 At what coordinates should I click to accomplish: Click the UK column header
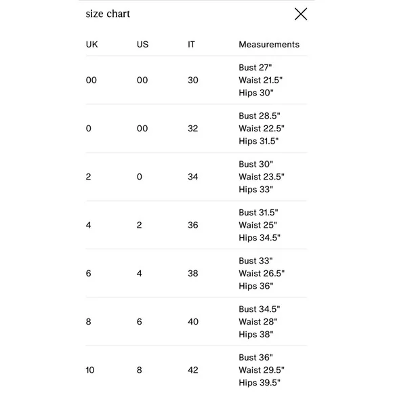(91, 44)
